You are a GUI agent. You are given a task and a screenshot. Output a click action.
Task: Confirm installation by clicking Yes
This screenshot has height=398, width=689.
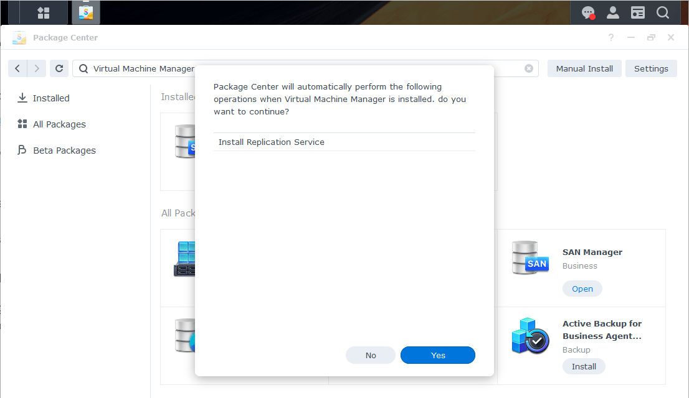438,355
